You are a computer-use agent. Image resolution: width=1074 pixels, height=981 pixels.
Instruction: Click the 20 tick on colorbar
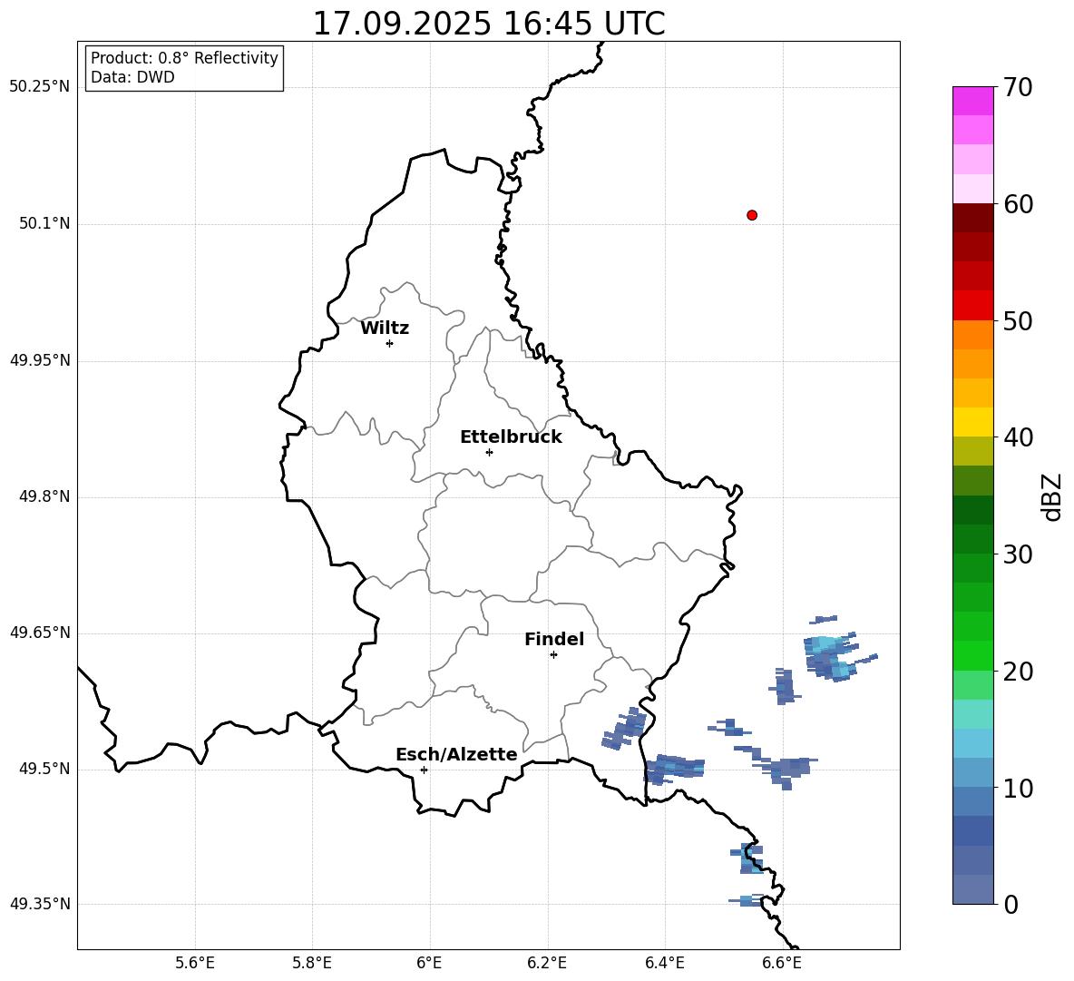(1019, 672)
